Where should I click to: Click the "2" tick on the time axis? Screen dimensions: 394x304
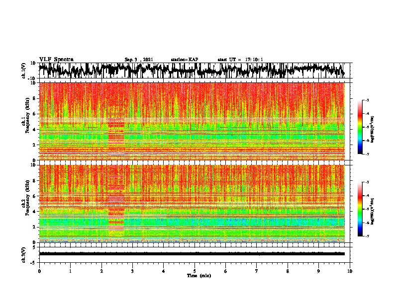101,271
